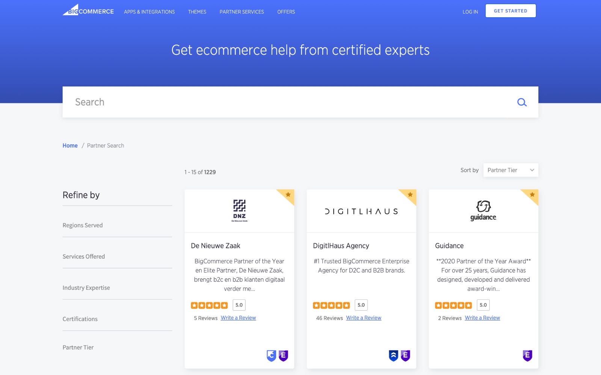The image size is (601, 375).
Task: Click the gold star ribbon on the Guidance card
Action: (x=532, y=195)
